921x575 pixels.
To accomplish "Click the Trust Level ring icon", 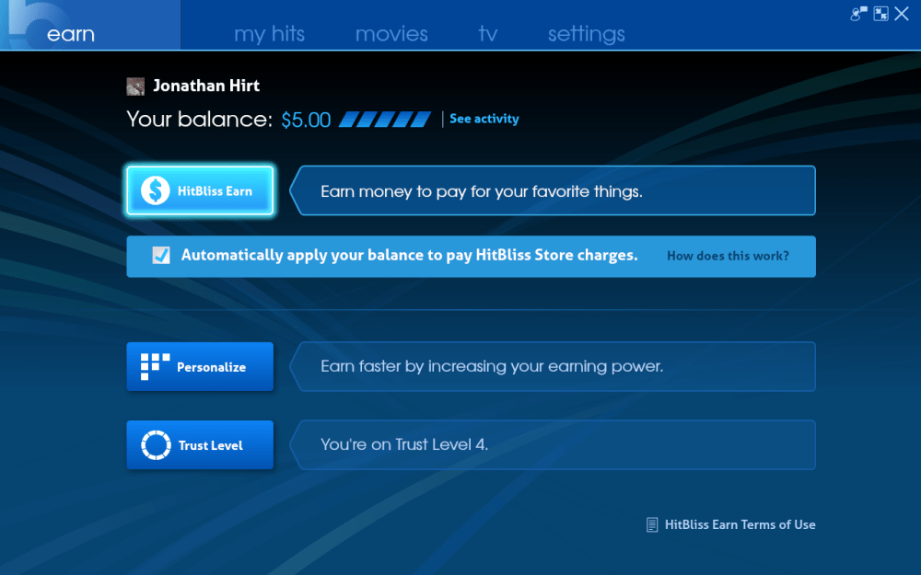I will click(x=156, y=445).
